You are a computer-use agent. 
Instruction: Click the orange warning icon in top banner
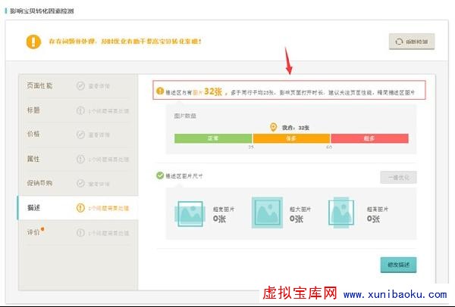[x=33, y=42]
